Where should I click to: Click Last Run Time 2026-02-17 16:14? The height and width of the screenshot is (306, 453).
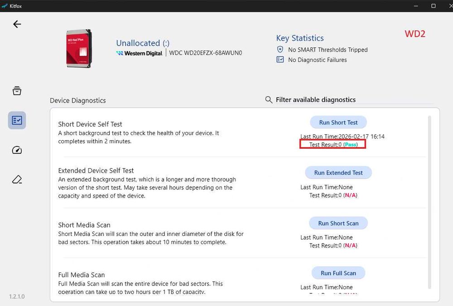click(342, 137)
